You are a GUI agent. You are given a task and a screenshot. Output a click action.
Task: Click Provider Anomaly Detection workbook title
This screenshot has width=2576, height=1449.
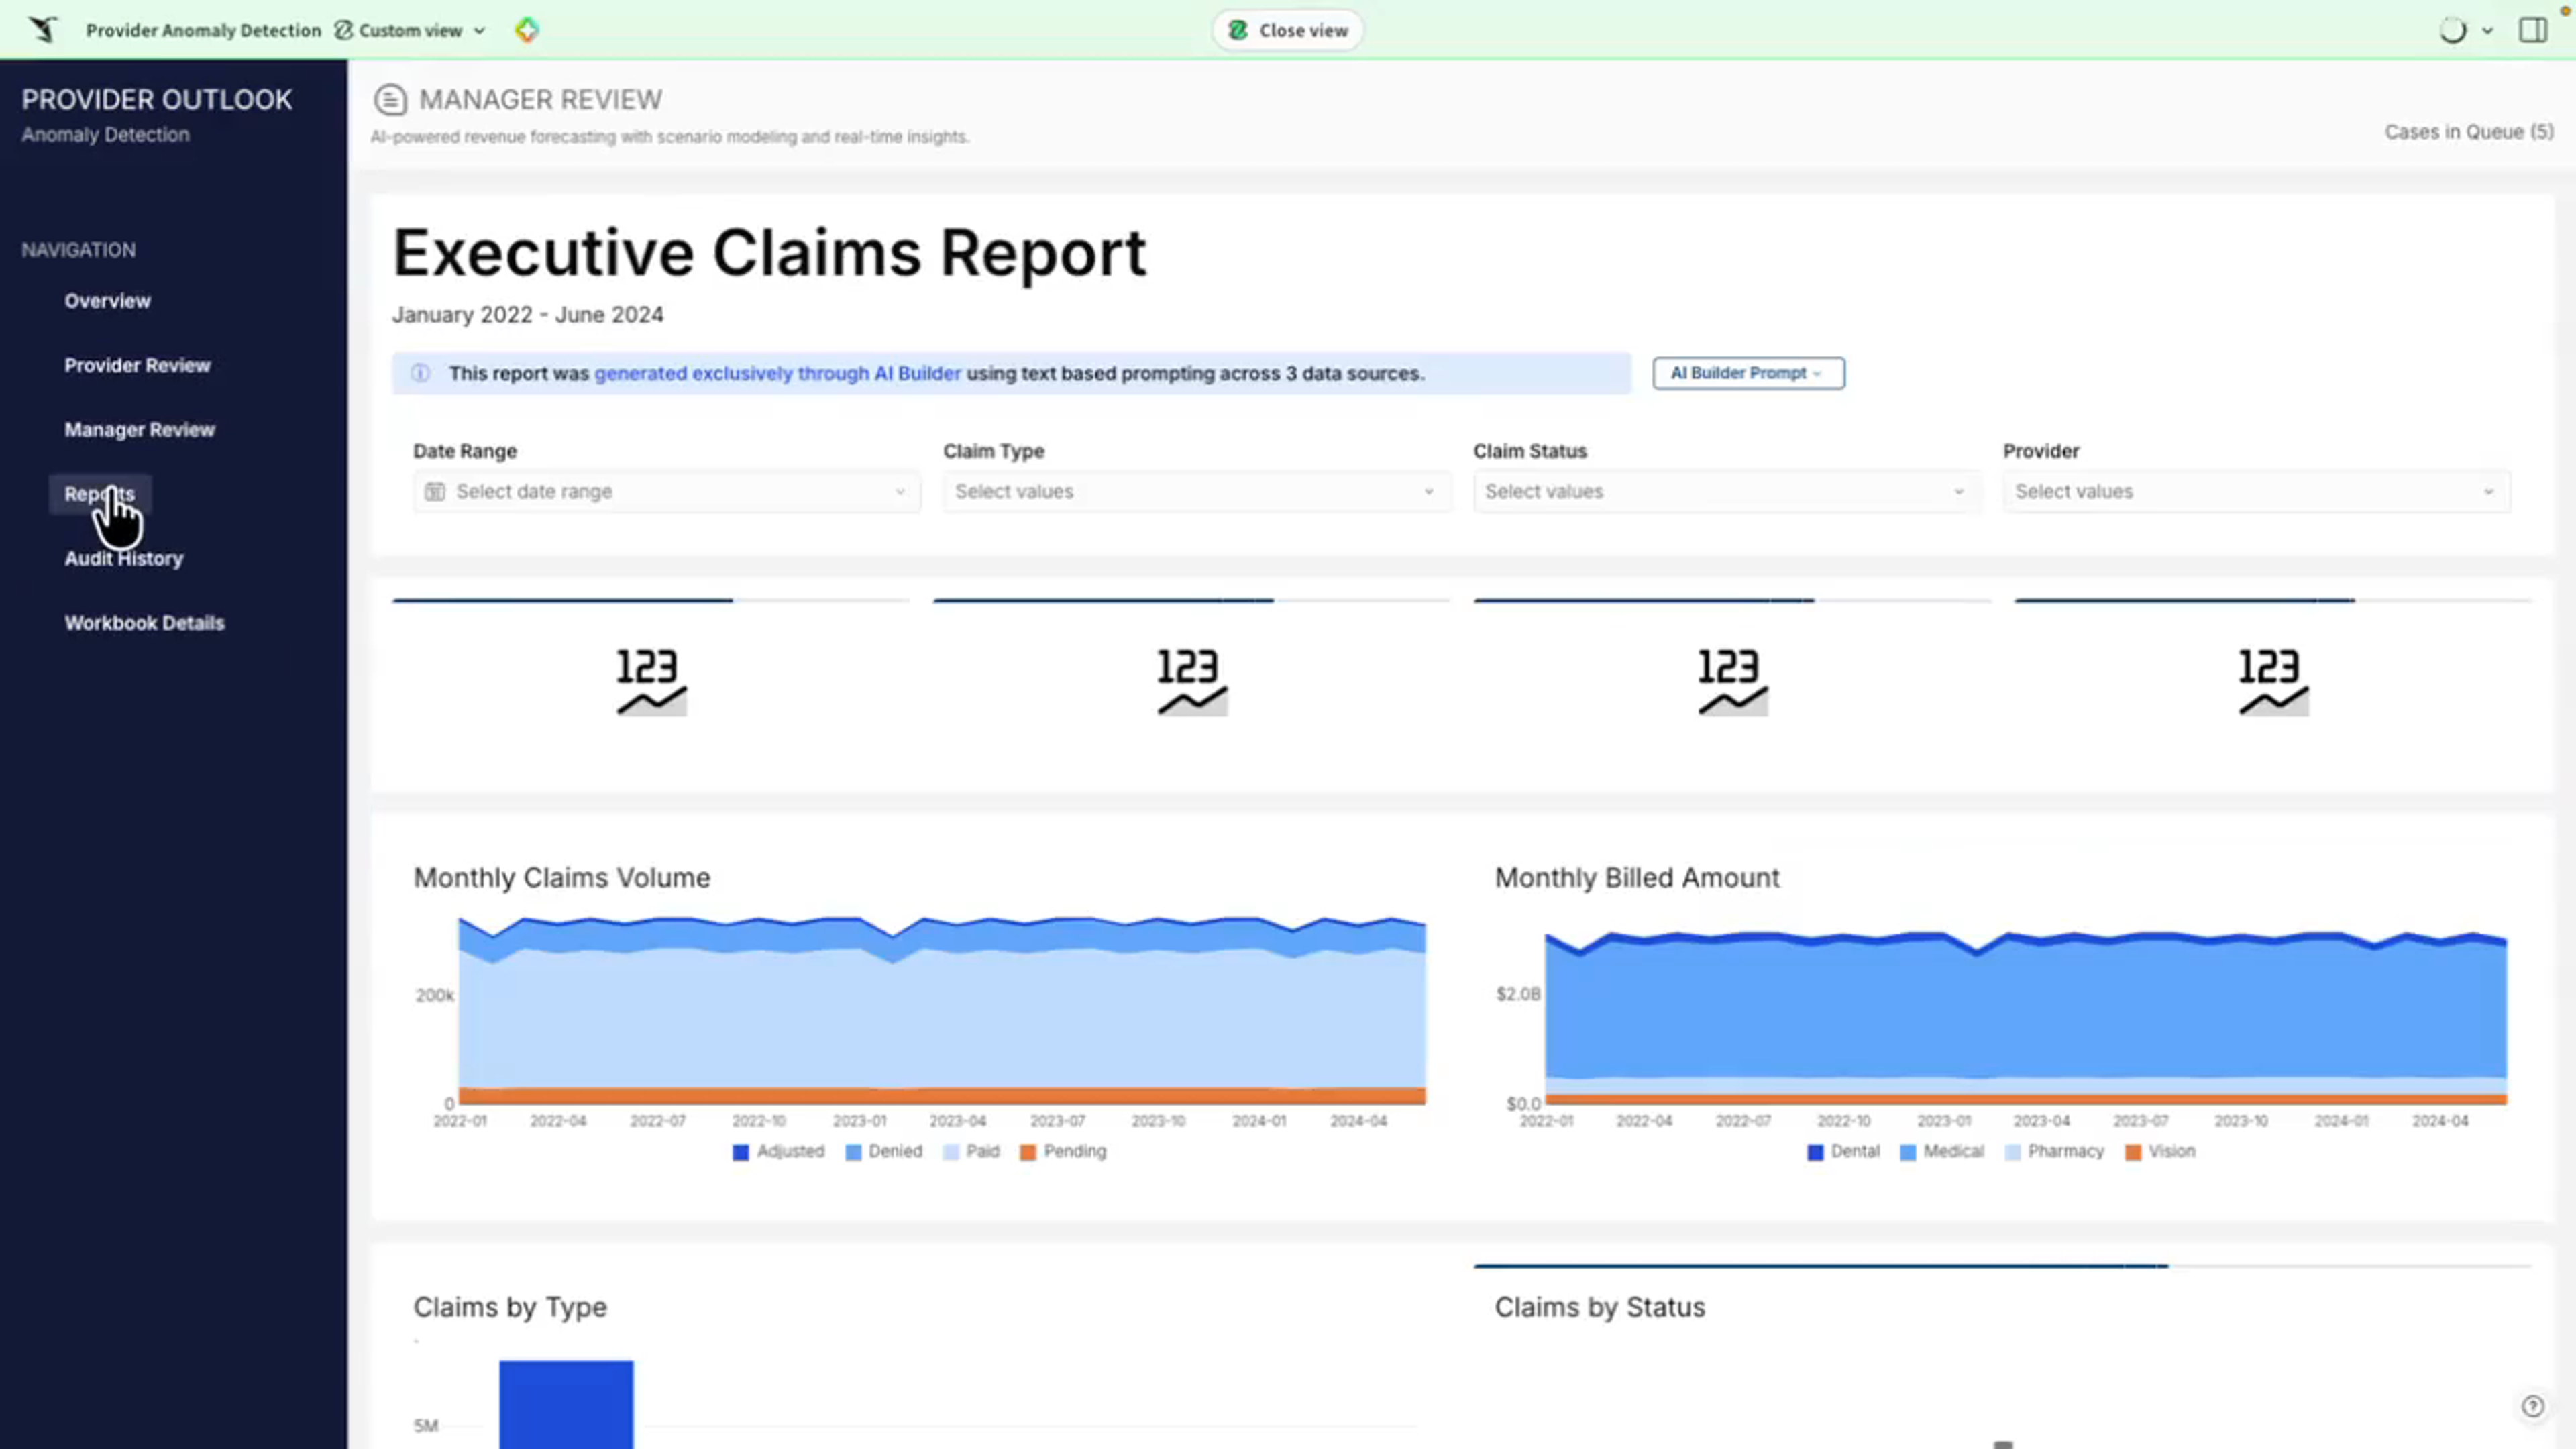203,30
